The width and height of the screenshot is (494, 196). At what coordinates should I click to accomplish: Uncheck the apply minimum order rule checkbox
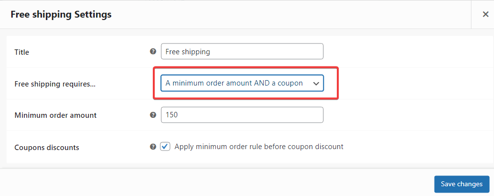(165, 147)
